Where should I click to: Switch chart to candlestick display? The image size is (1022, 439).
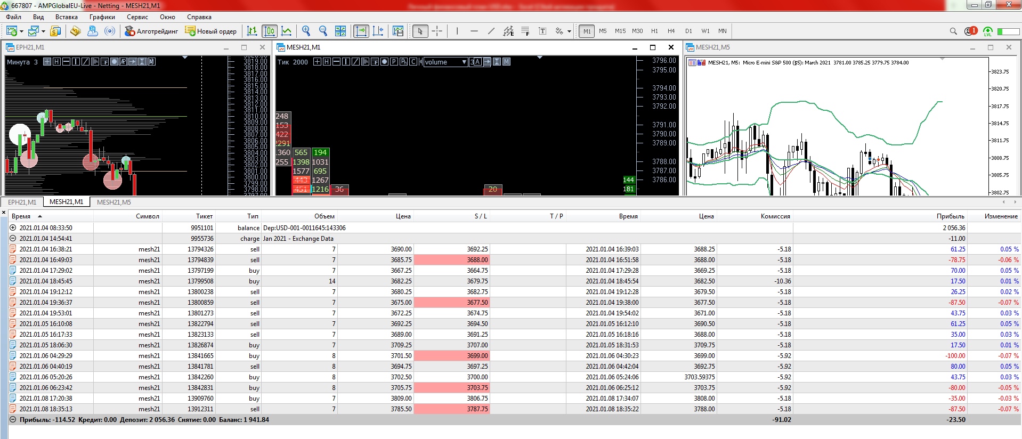tap(270, 31)
